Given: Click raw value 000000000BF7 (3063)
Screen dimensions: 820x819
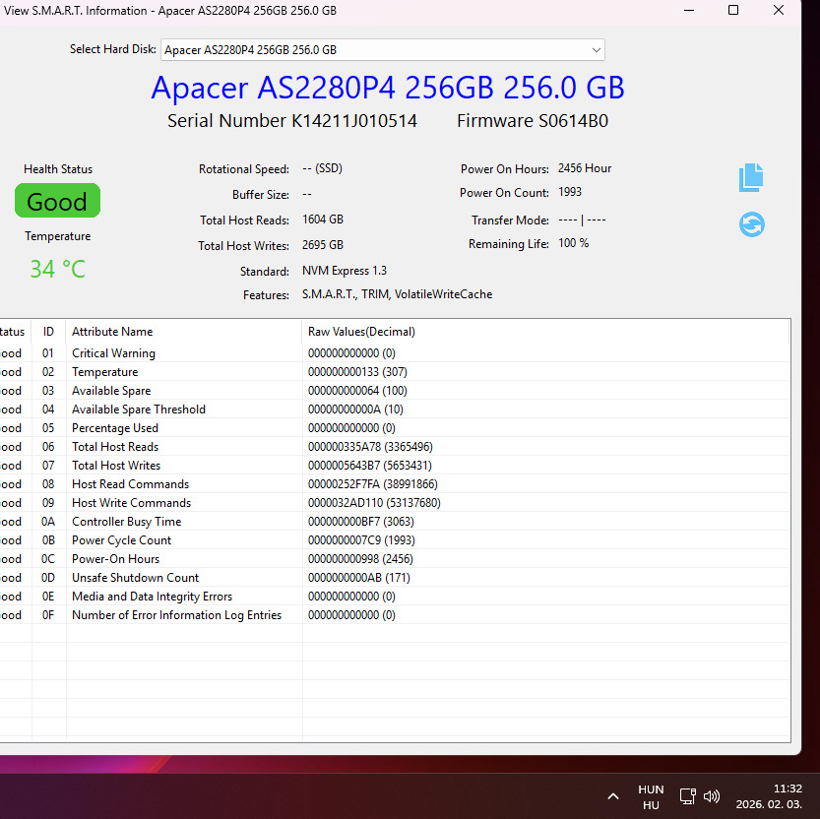Looking at the screenshot, I should point(361,522).
